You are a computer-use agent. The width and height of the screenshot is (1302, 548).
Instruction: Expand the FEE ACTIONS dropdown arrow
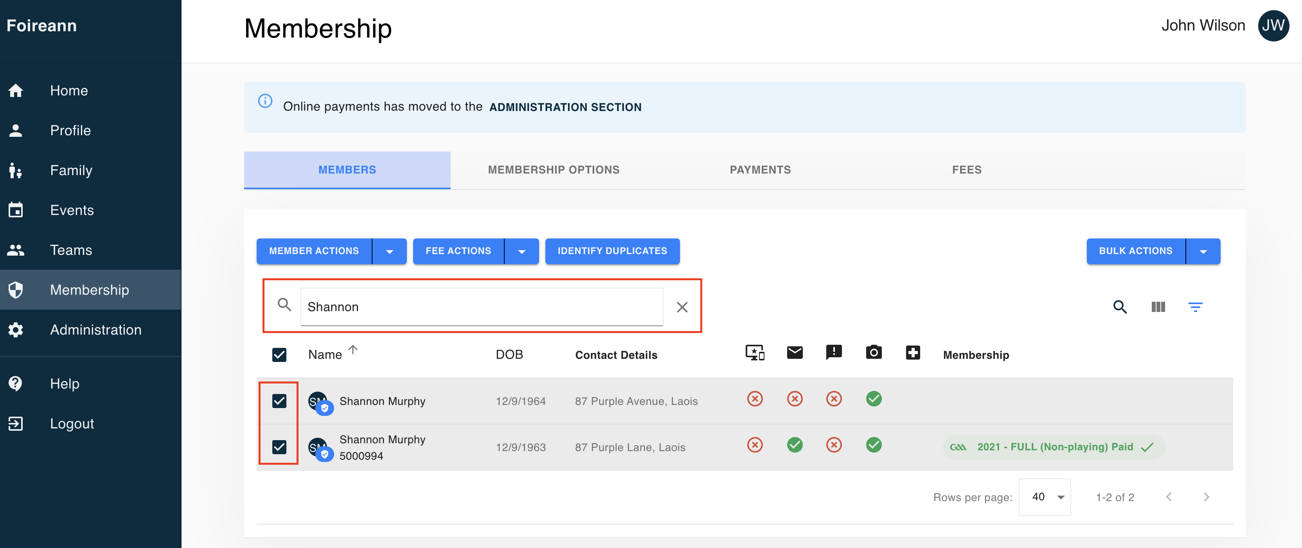(522, 251)
